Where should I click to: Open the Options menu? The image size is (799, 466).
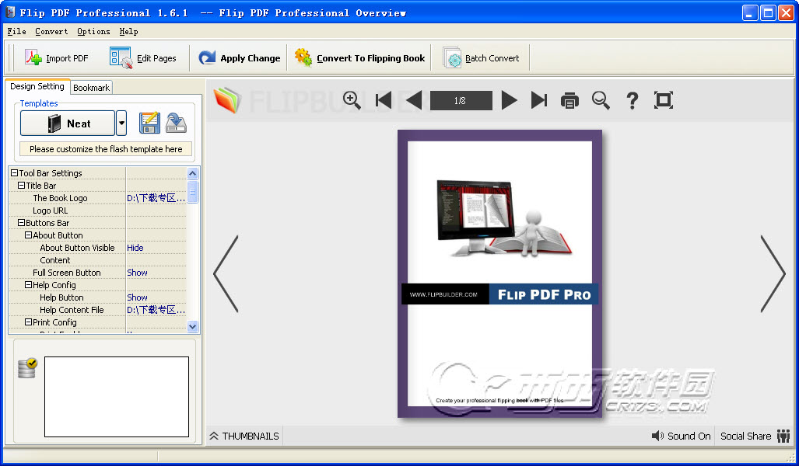click(x=93, y=32)
